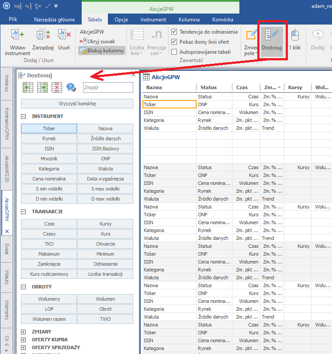Click the log scale quick-access icon
Image resolution: width=332 pixels, height=354 pixels.
17,6
